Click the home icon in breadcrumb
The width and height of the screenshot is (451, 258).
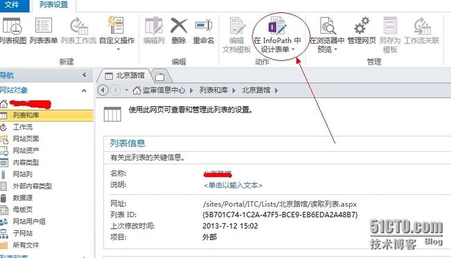[x=137, y=90]
